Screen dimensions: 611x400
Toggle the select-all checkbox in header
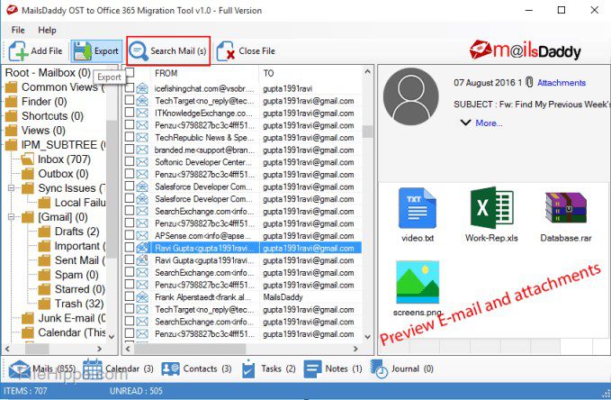(x=130, y=73)
